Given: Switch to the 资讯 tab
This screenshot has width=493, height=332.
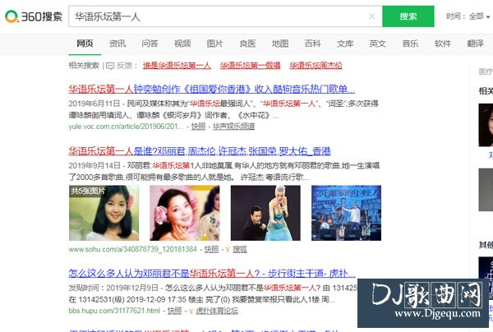Looking at the screenshot, I should click(117, 44).
